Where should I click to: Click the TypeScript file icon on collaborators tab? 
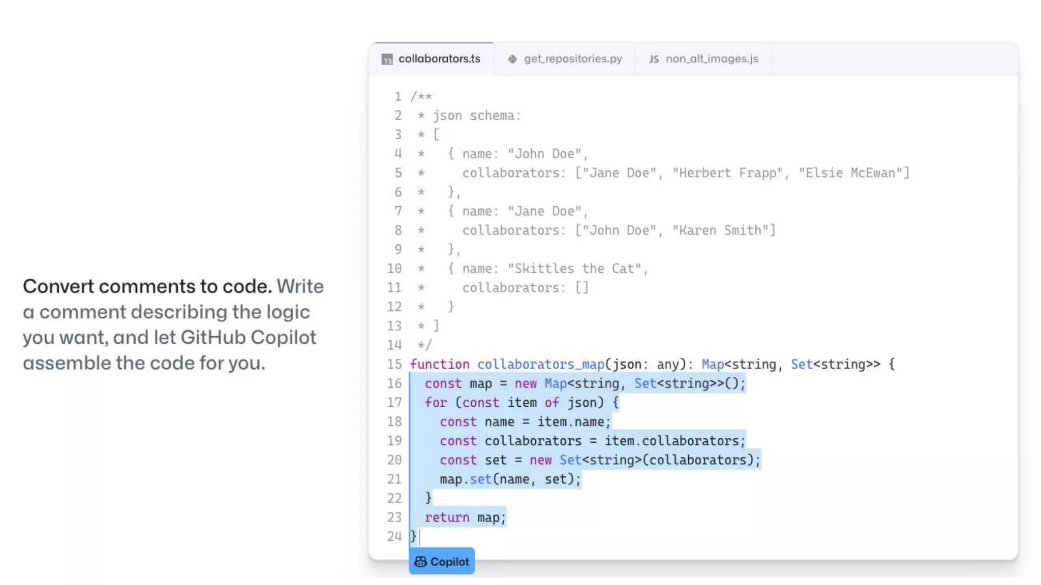tap(387, 59)
